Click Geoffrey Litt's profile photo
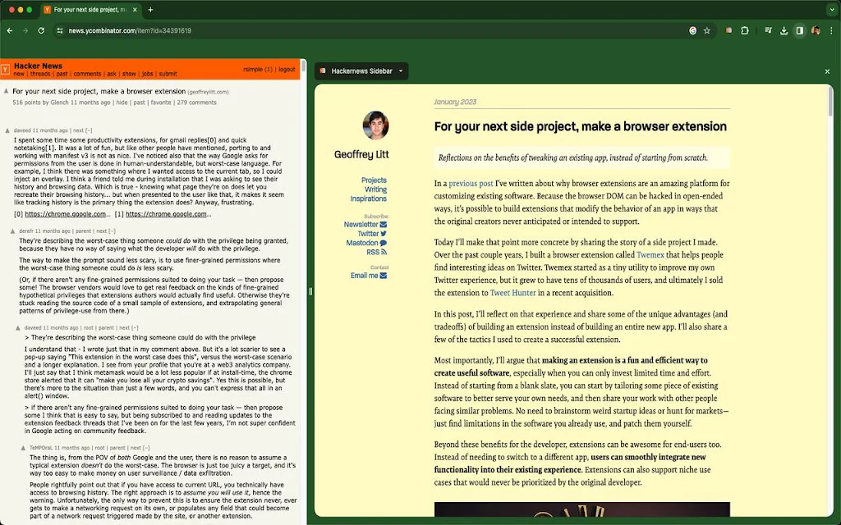Screen dimensions: 841x525 [x=375, y=126]
